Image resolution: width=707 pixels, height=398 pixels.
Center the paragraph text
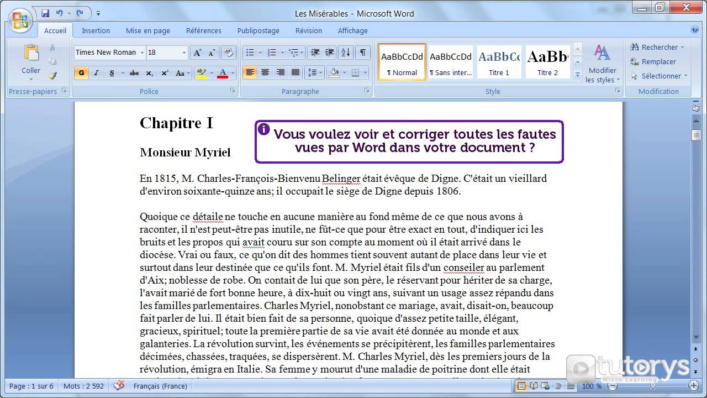pyautogui.click(x=265, y=72)
